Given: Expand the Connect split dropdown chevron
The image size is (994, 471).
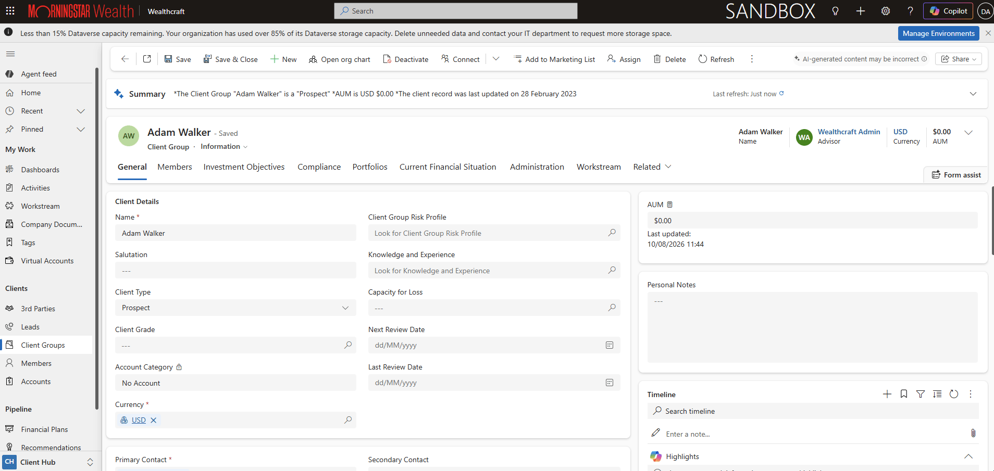Looking at the screenshot, I should (496, 59).
